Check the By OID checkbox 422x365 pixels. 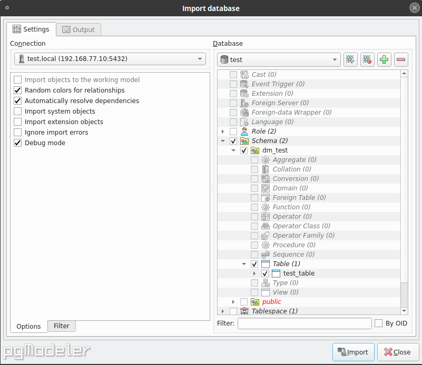(x=378, y=323)
